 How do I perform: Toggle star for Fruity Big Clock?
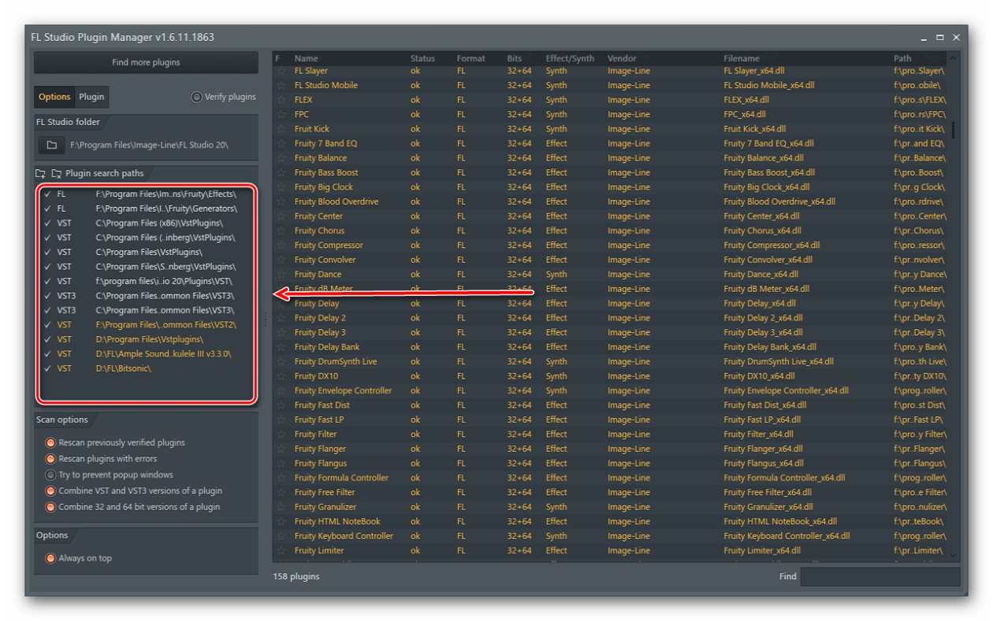pyautogui.click(x=281, y=187)
